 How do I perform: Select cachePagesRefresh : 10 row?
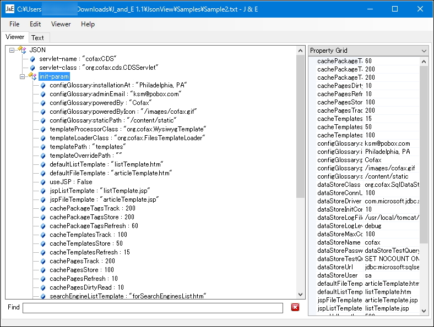pyautogui.click(x=84, y=279)
